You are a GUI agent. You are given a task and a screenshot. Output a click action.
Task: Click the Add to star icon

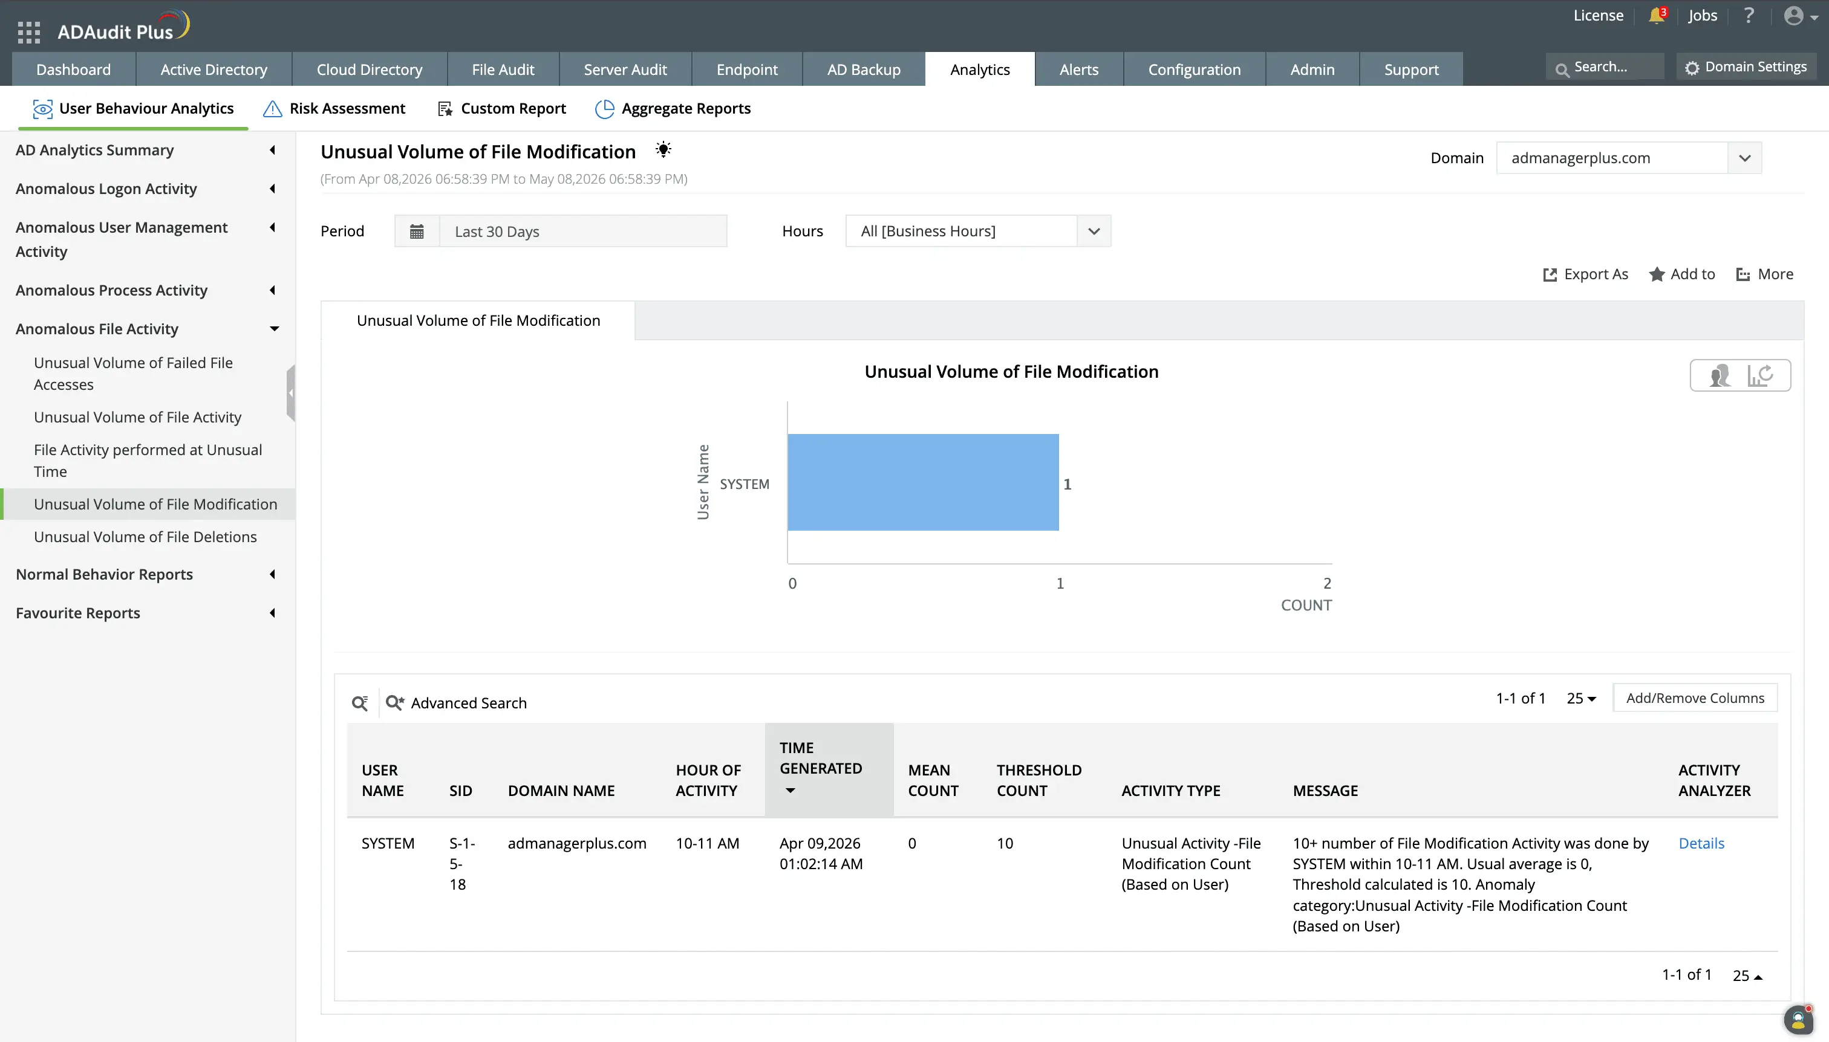point(1657,274)
